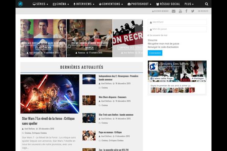Expand the Conventions menu
The width and height of the screenshot is (227, 151).
[111, 4]
